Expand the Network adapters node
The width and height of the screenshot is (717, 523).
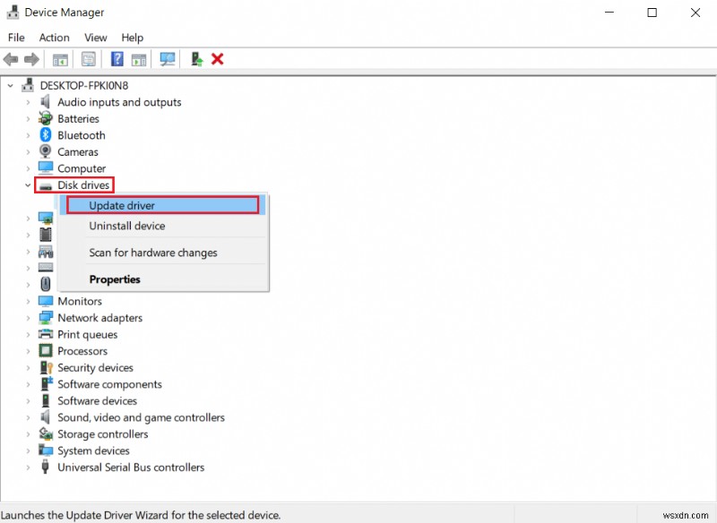tap(28, 318)
